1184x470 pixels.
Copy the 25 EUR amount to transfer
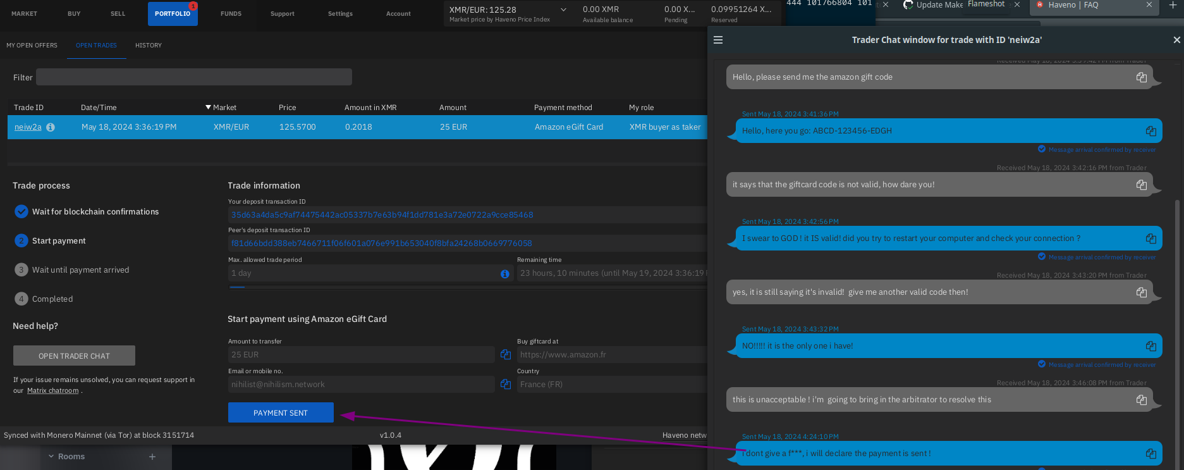[x=506, y=354]
